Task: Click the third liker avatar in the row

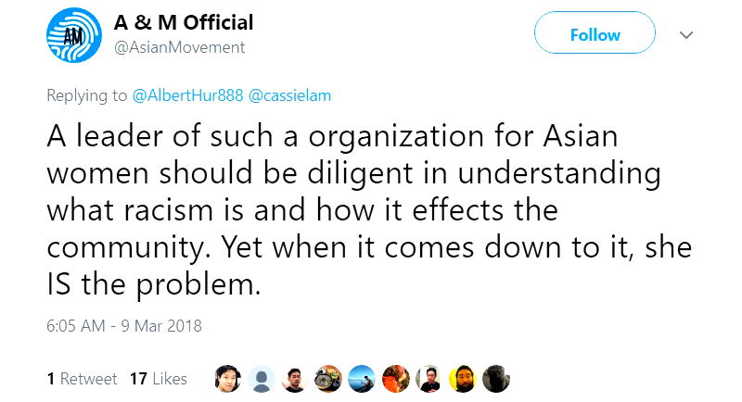Action: (295, 378)
